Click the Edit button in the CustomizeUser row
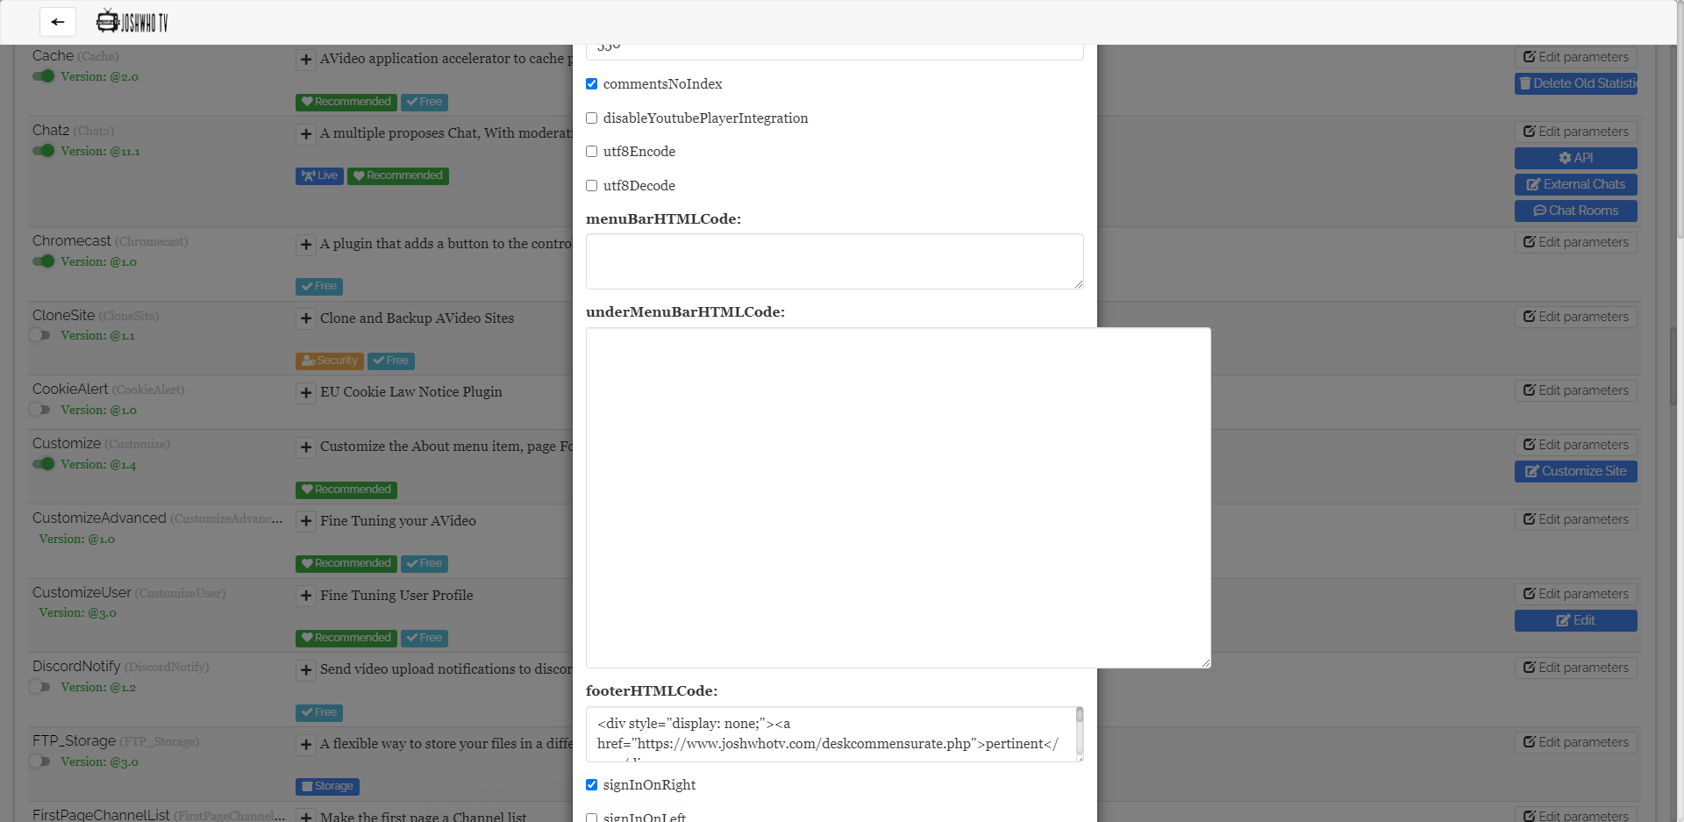Image resolution: width=1684 pixels, height=822 pixels. pyautogui.click(x=1575, y=620)
